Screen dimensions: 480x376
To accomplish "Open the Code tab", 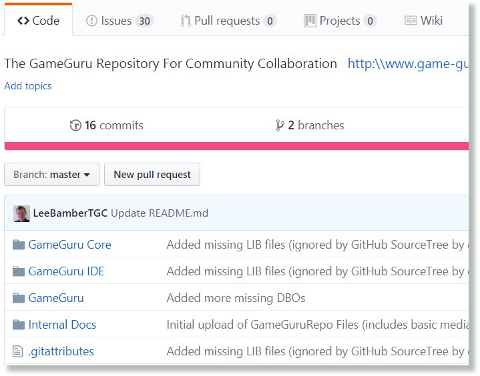I will pyautogui.click(x=38, y=21).
